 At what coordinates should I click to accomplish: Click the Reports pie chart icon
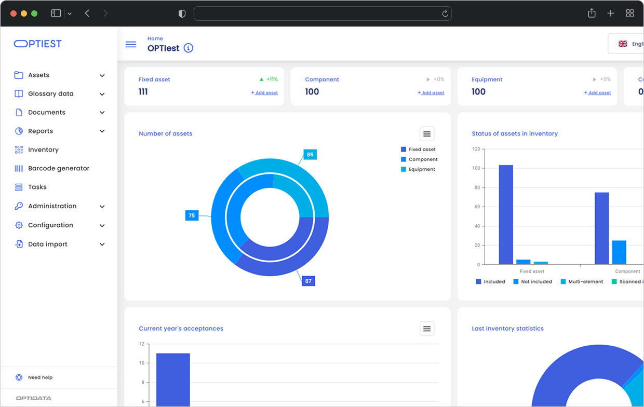[19, 131]
